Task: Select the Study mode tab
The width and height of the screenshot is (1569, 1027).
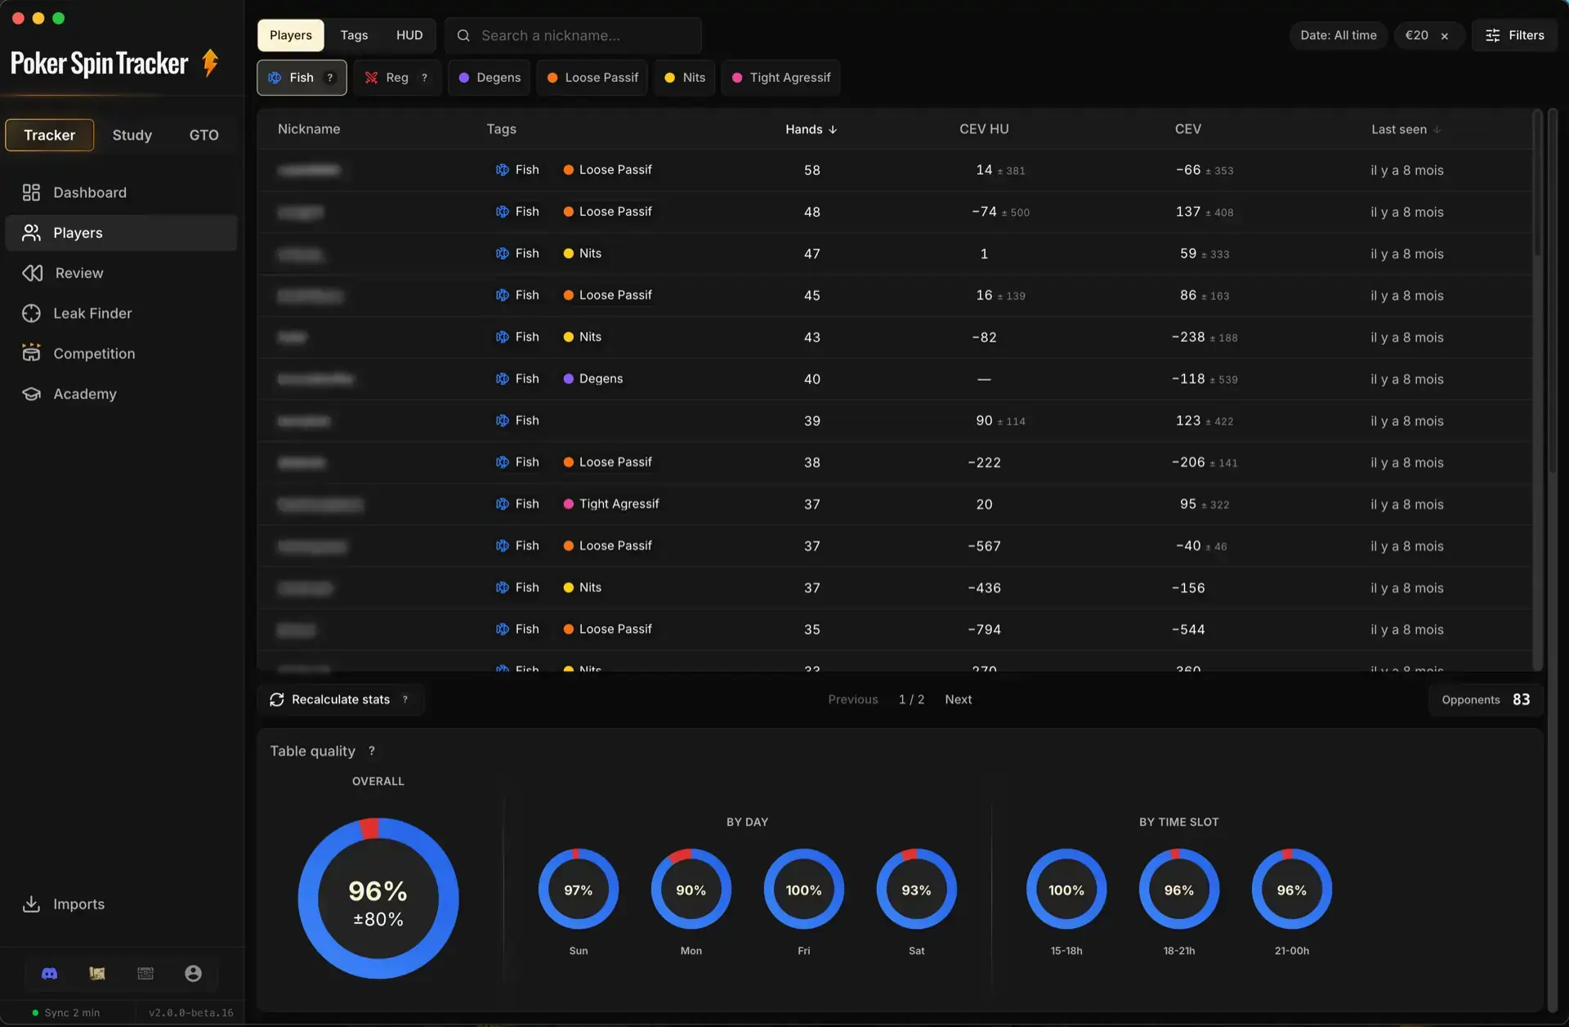Action: [132, 135]
